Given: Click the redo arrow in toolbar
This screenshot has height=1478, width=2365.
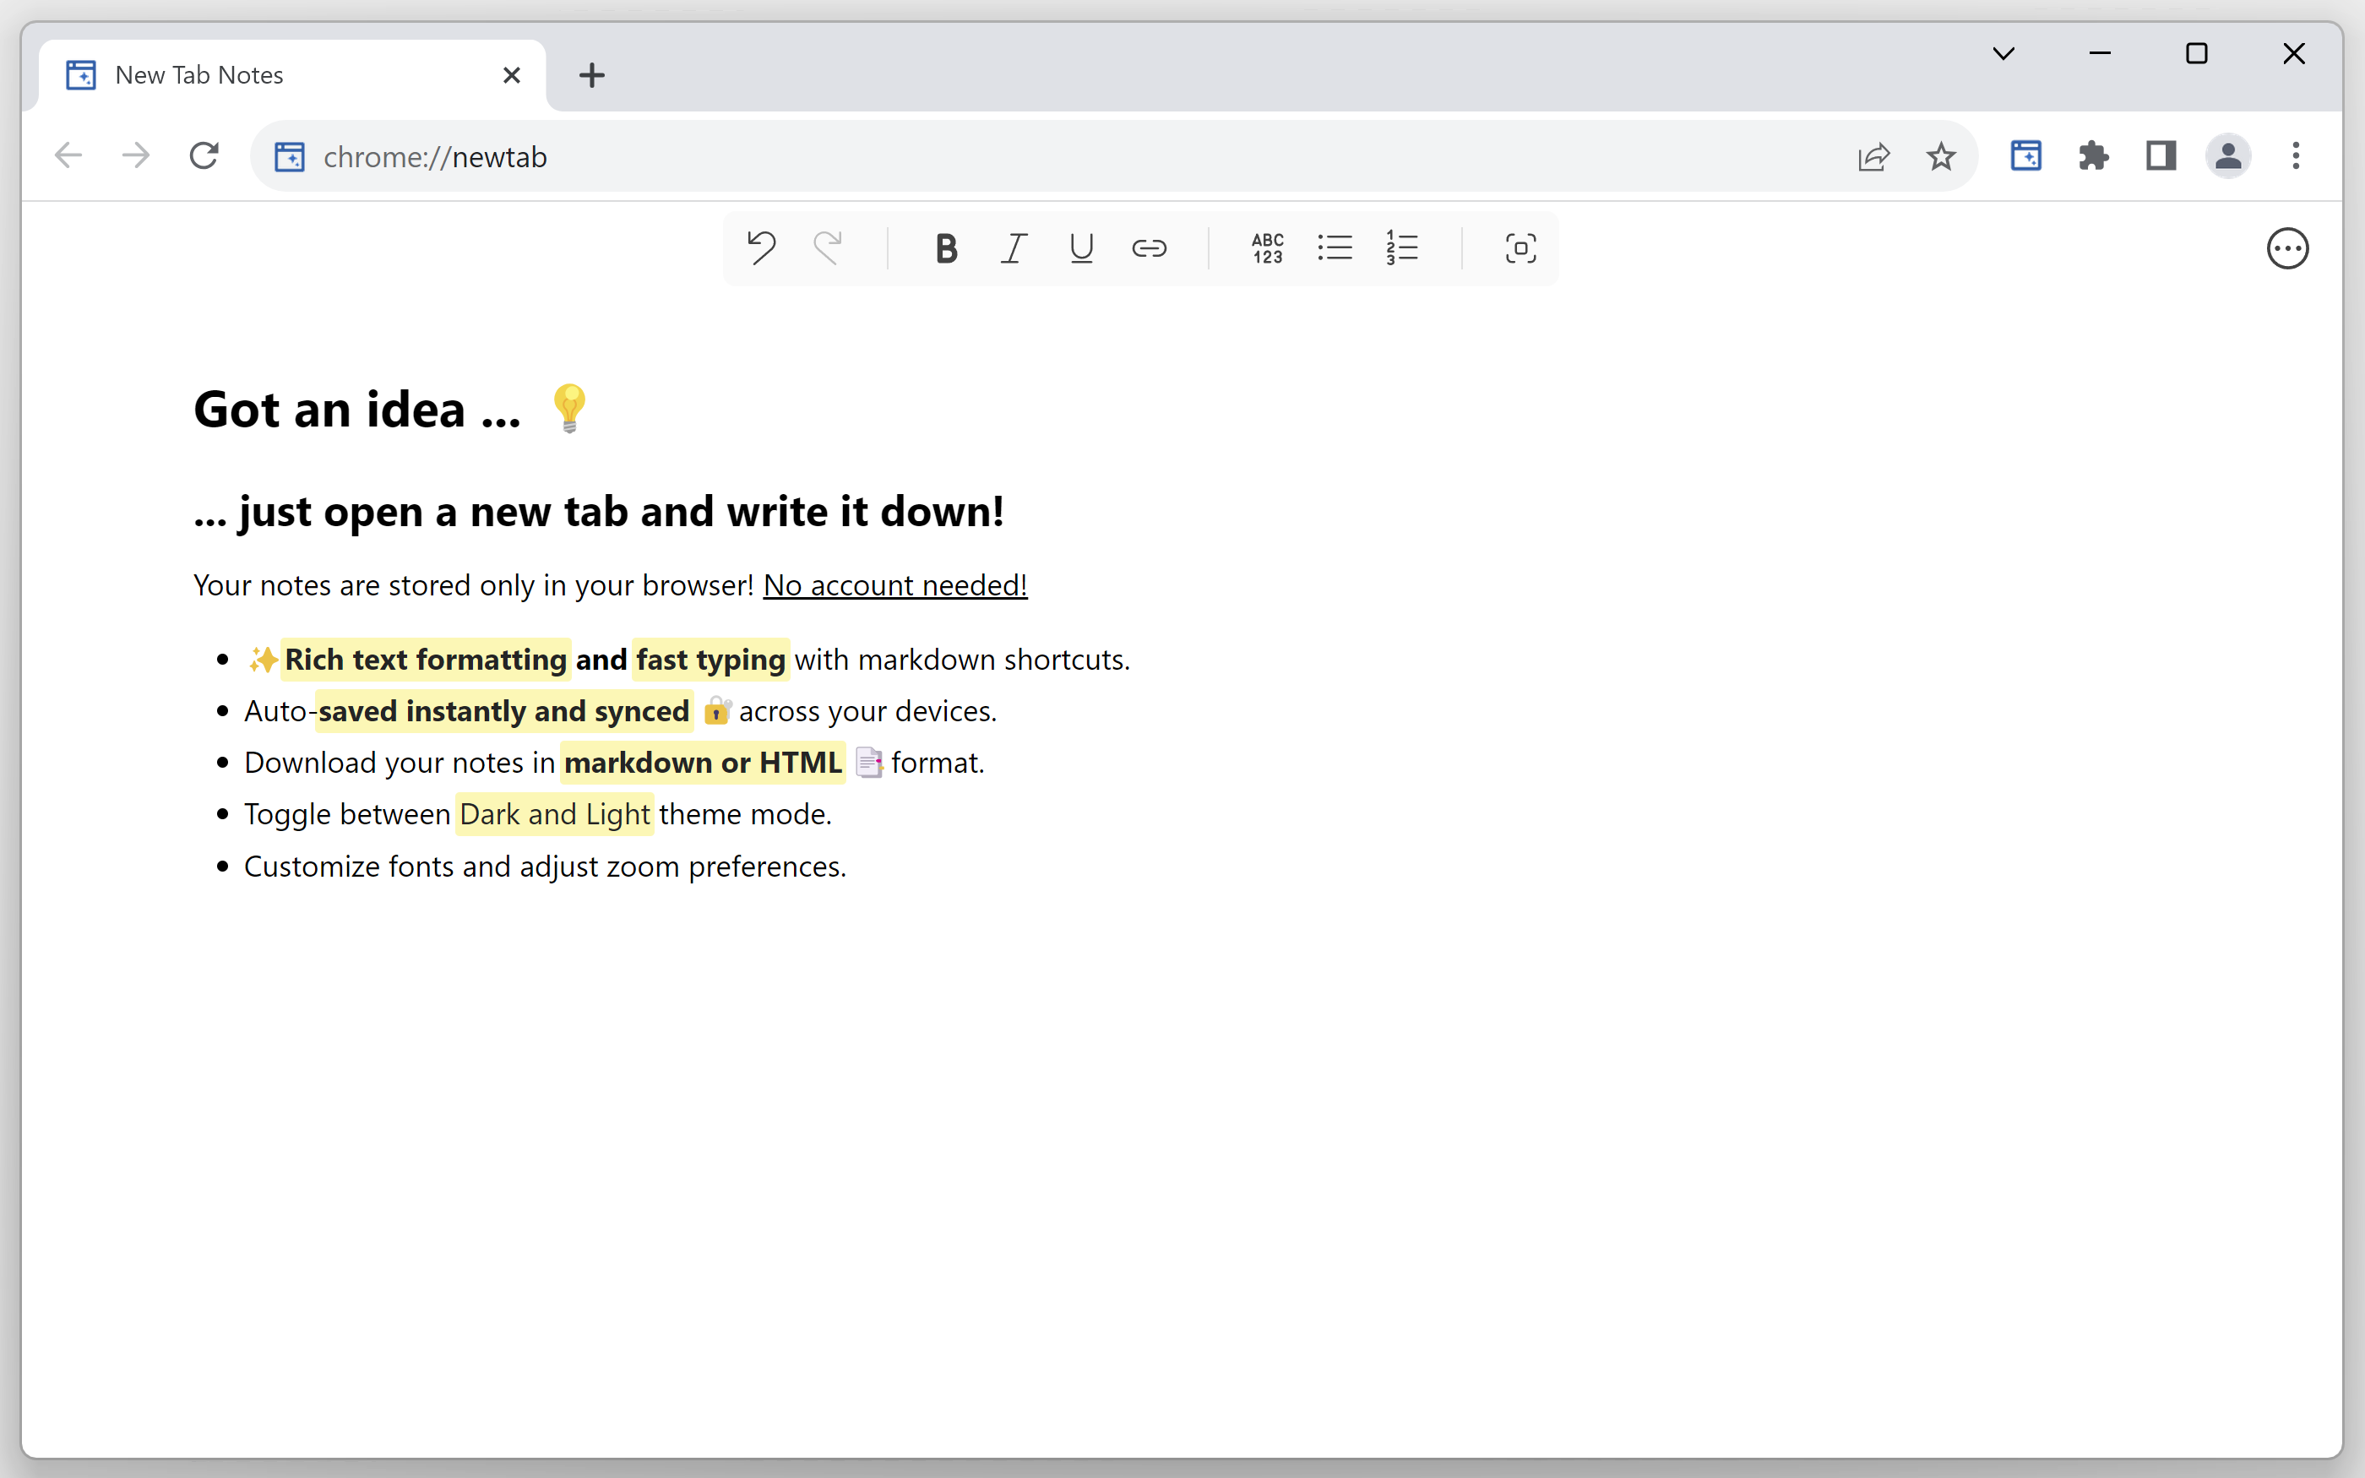Looking at the screenshot, I should pyautogui.click(x=828, y=248).
